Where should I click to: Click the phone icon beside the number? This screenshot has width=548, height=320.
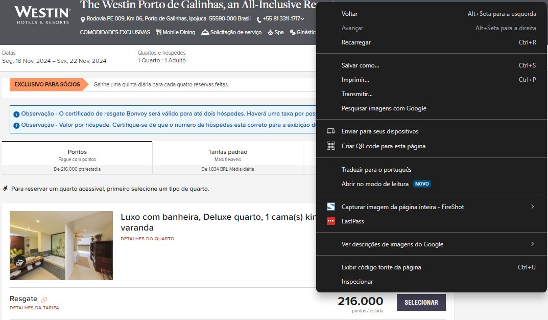pyautogui.click(x=258, y=19)
